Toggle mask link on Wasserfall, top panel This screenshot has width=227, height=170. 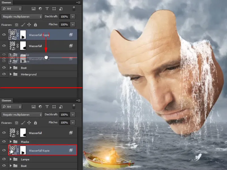[x=18, y=46]
